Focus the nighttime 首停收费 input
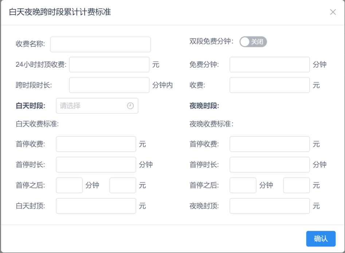Image resolution: width=345 pixels, height=253 pixels. 270,144
